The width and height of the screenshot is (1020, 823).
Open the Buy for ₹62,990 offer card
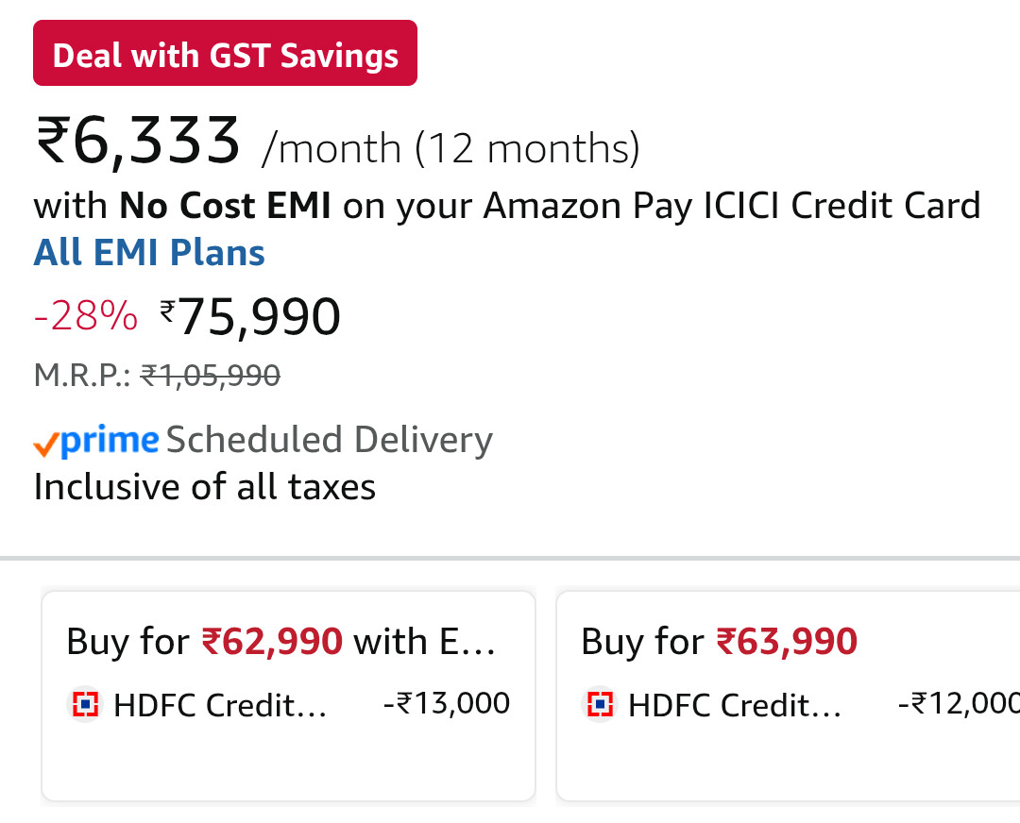pos(288,695)
